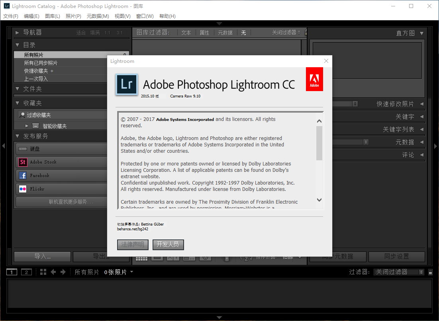Screen dimensions: 439x321
Task: Click the 导入... button
Action: coord(42,257)
